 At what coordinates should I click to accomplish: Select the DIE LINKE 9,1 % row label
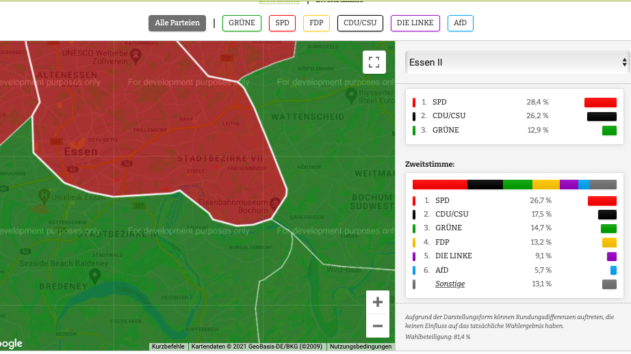[x=454, y=256]
